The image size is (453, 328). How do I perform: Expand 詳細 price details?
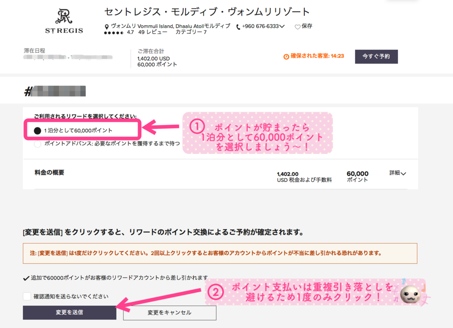click(x=398, y=173)
